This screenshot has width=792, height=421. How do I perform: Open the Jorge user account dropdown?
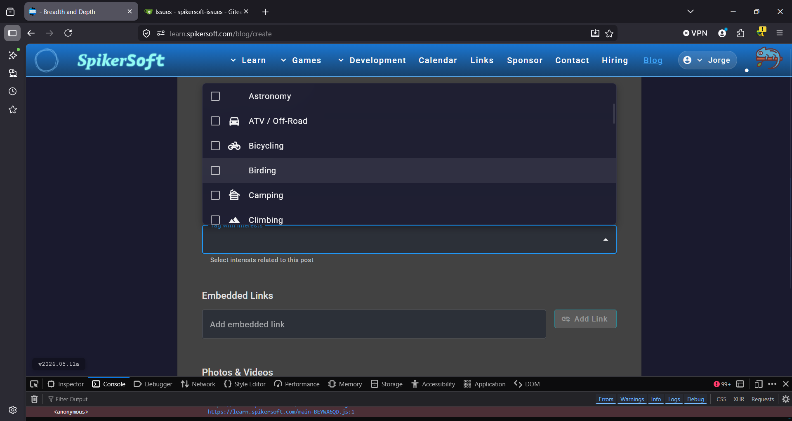tap(707, 60)
